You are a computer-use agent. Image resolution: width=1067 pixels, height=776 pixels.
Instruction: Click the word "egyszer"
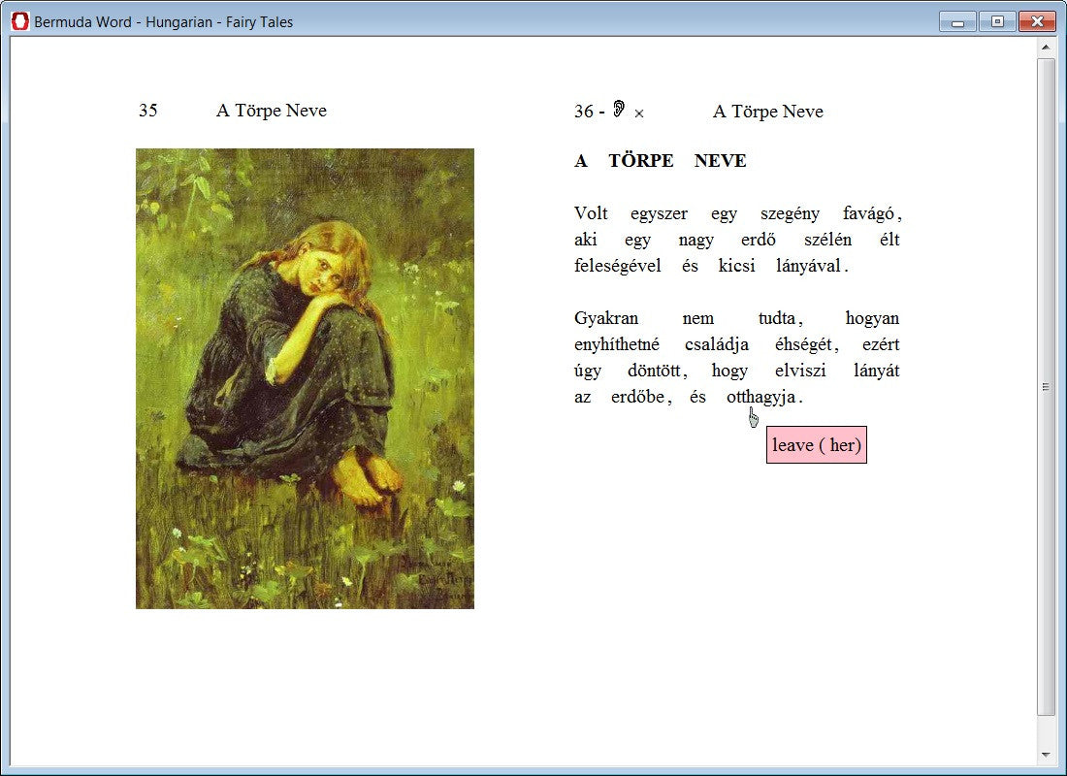click(659, 213)
